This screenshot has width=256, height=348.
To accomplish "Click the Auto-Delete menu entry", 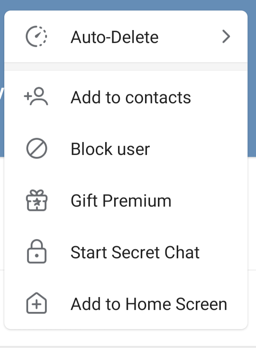I will tap(115, 36).
